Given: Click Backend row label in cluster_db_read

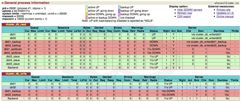Looking at the screenshot, I should coord(13,67).
